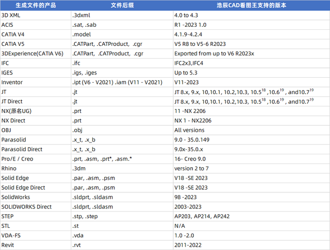Click the '文件后缀' column header

tap(122, 5)
